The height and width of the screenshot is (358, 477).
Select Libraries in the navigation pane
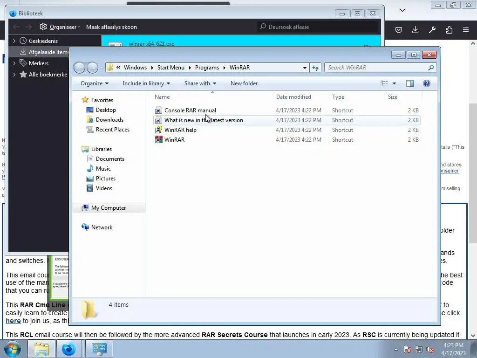click(101, 149)
